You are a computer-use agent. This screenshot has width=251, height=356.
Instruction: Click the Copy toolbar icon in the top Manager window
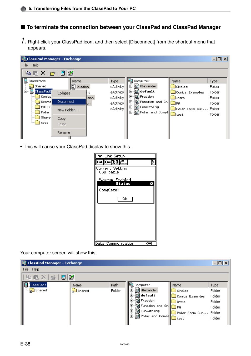(x=28, y=73)
